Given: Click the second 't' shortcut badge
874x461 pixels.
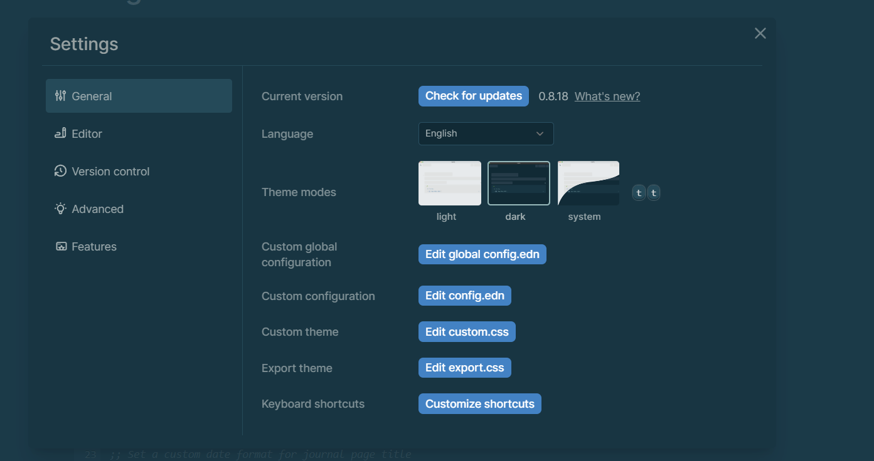Looking at the screenshot, I should [653, 192].
